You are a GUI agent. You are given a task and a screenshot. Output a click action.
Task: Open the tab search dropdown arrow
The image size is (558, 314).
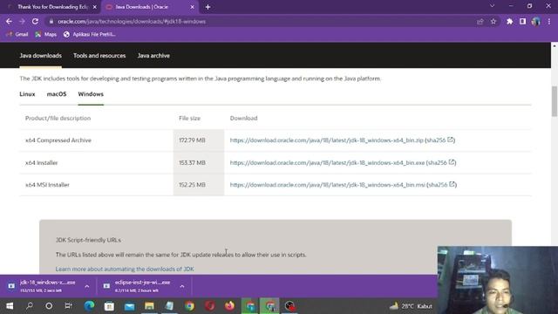pyautogui.click(x=492, y=6)
